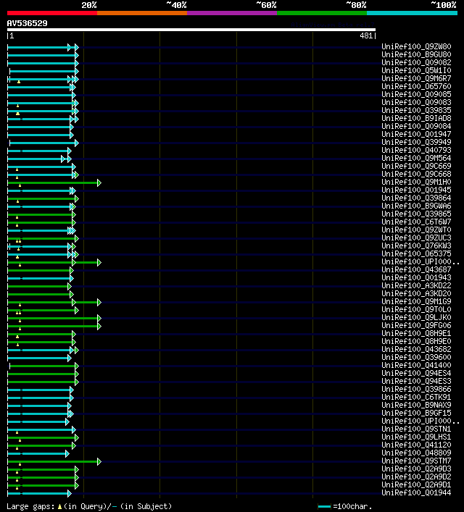Viewport: 464px width, 512px height.
Task: Select the UniRef100_Q9M1H0 label
Action: tap(416, 182)
